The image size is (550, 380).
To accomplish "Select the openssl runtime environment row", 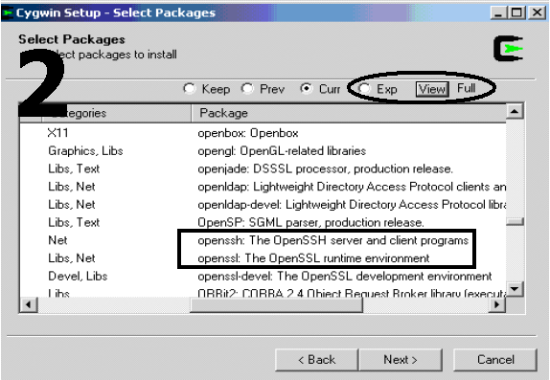I will [264, 258].
